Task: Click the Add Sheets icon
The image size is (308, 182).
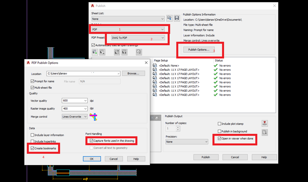Action: [x=94, y=52]
